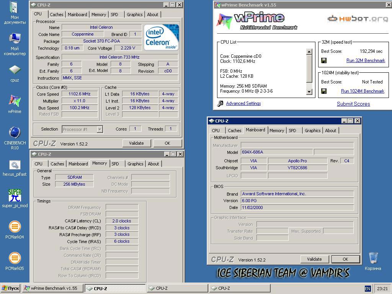Click the save icon beside Run 32M Benchmark
392x294 pixels.
point(324,60)
